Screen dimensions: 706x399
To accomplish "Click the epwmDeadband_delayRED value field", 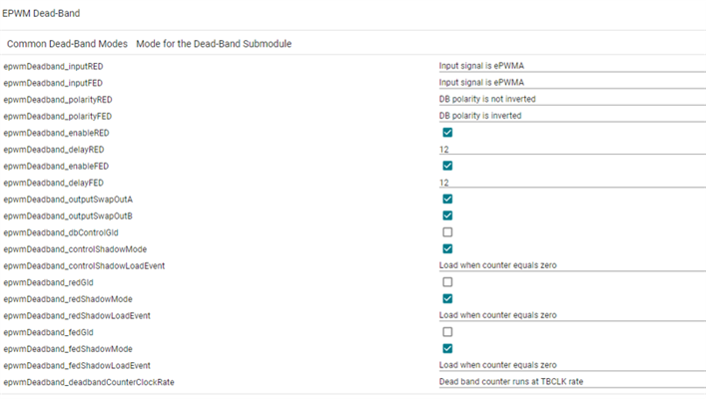I will click(569, 150).
